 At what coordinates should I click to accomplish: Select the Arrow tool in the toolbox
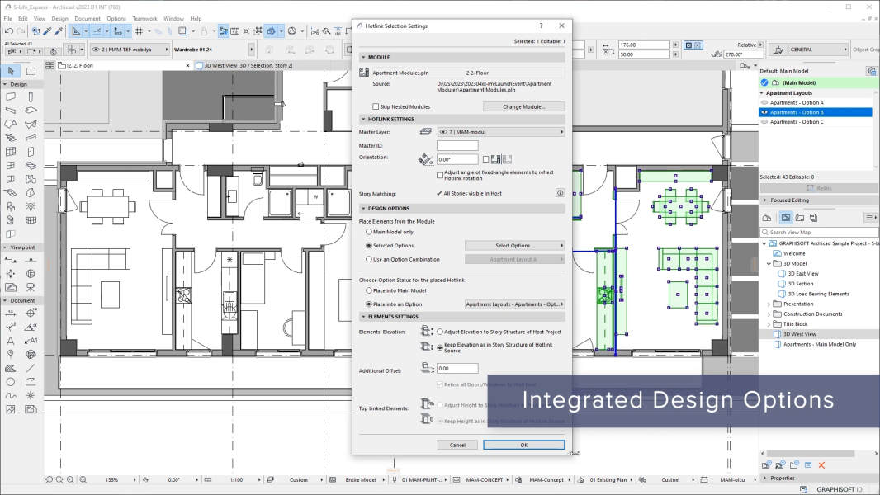point(11,71)
